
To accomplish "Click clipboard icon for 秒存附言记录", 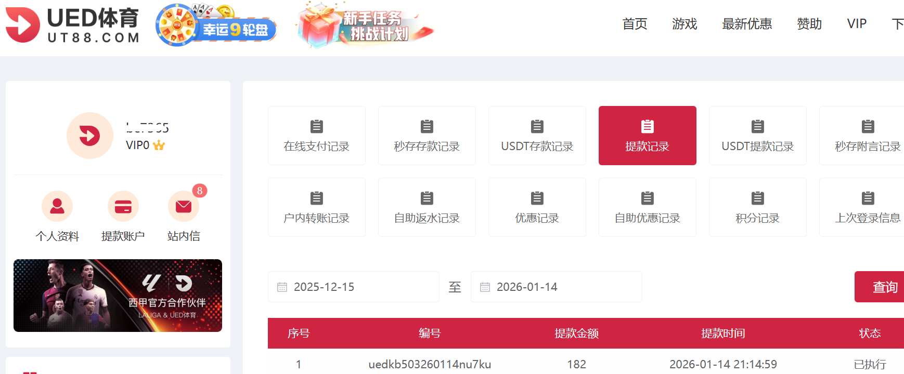I will pyautogui.click(x=868, y=126).
